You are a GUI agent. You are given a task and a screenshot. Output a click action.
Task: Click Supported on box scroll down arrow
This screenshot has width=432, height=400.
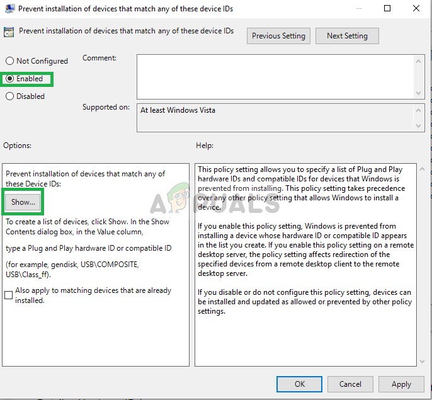pos(419,126)
